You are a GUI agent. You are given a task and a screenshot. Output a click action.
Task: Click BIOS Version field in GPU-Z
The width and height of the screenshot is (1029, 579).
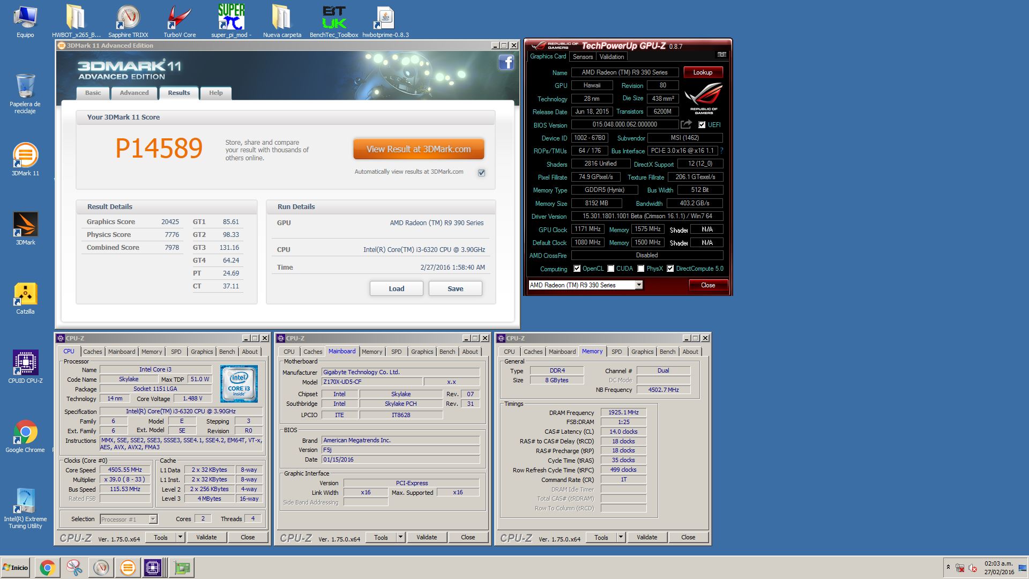(x=625, y=124)
